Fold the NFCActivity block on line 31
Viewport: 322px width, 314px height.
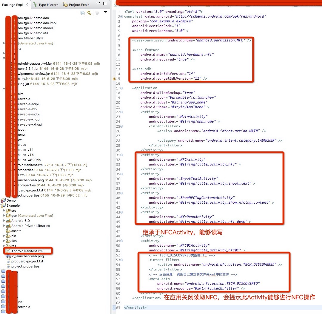click(121, 155)
